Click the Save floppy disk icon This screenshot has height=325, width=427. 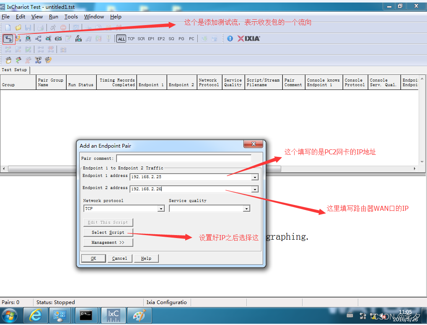(x=28, y=28)
